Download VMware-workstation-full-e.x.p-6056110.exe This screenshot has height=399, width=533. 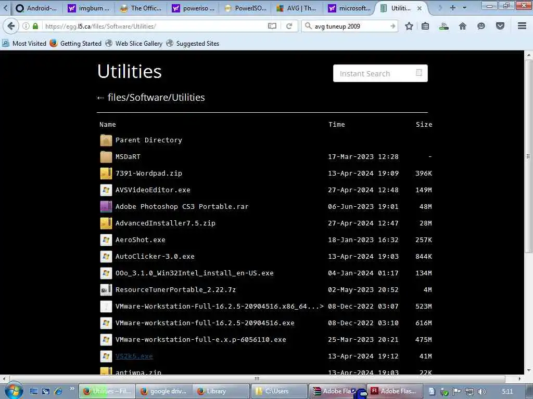[200, 340]
